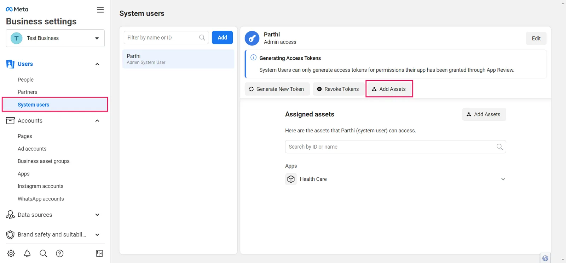Select Parthi Admin System User row
This screenshot has height=263, width=566.
178,59
